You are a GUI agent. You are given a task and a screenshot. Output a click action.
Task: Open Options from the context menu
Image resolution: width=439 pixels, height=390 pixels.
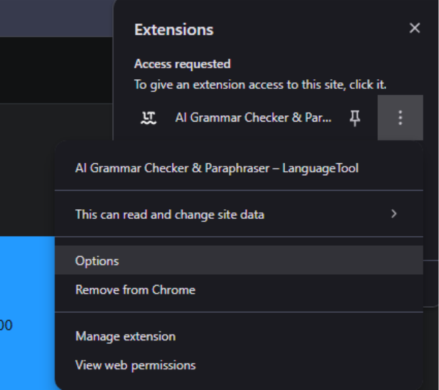(239, 261)
